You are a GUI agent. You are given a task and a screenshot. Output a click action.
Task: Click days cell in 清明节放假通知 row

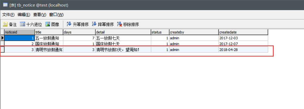point(79,50)
